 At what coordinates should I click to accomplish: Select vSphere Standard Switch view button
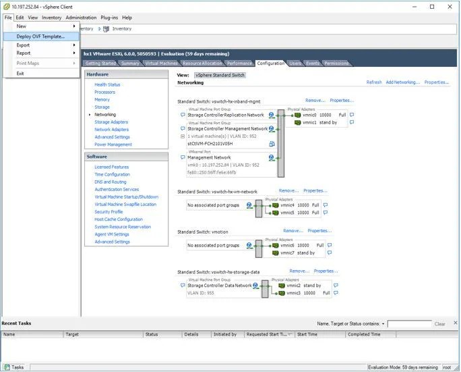coord(220,76)
